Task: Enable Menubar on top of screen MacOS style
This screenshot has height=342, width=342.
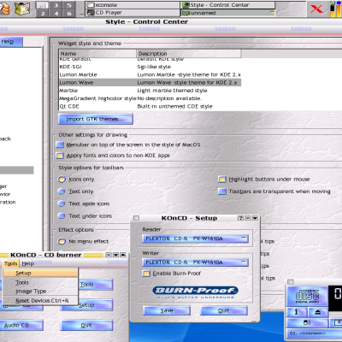Action: [x=60, y=144]
